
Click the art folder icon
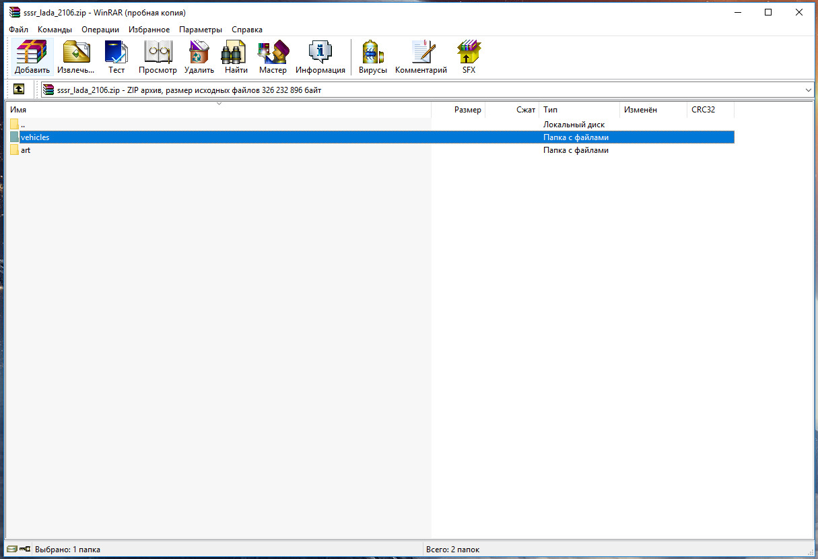tap(14, 150)
